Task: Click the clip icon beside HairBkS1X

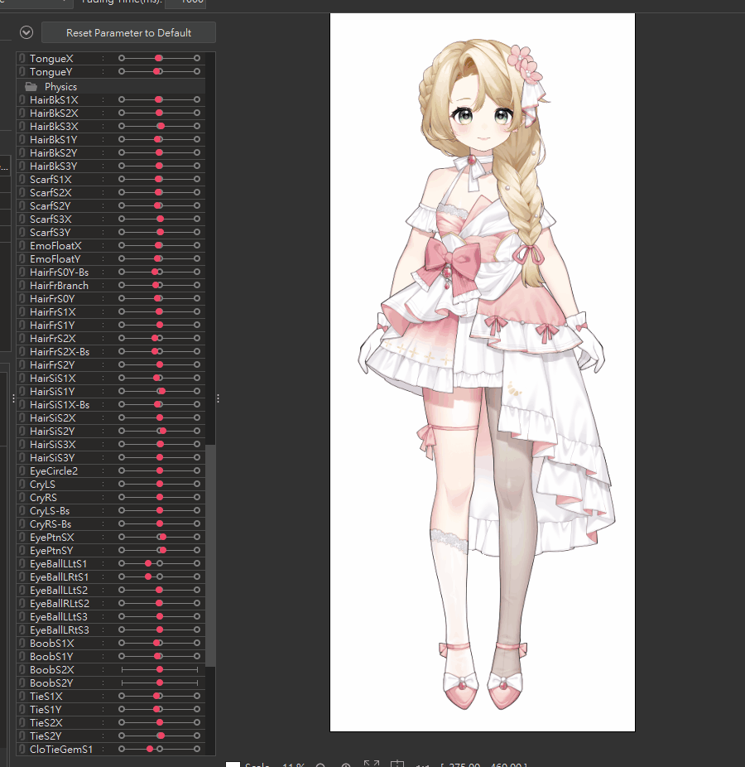Action: pyautogui.click(x=22, y=99)
